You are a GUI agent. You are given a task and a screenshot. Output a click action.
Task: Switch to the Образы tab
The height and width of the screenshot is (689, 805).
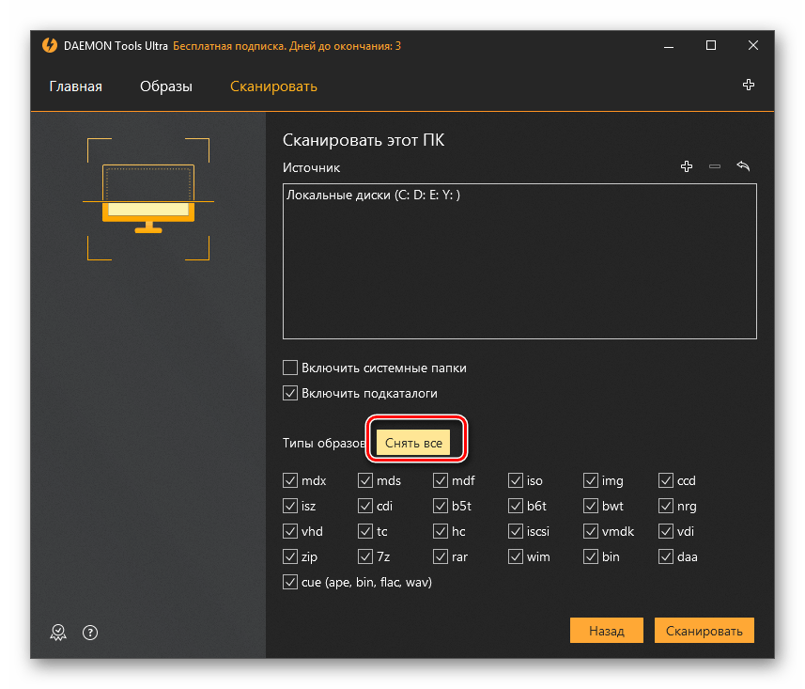(166, 86)
